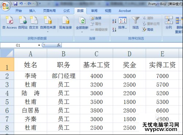The width and height of the screenshot is (183, 135).
Task: Select column E header
Action: click(162, 54)
